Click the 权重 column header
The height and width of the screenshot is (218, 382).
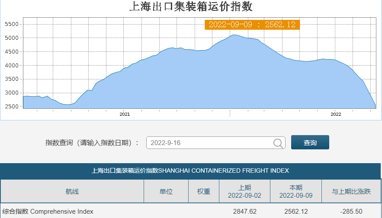pos(204,191)
